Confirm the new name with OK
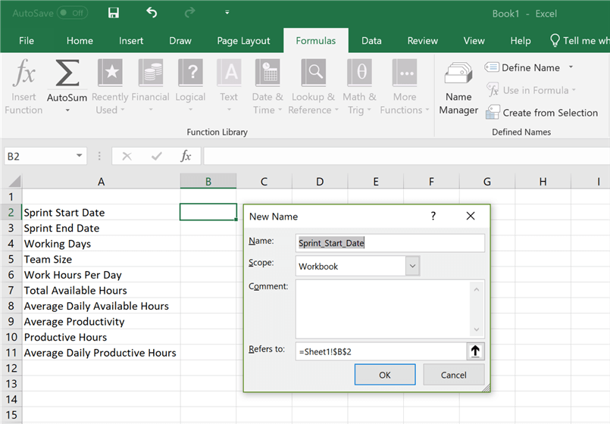Image resolution: width=610 pixels, height=424 pixels. coord(385,375)
